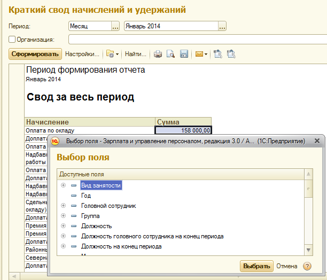Click the last toolbar icon, collapse groups
Viewport: 327px width, 280px height.
pos(231,54)
